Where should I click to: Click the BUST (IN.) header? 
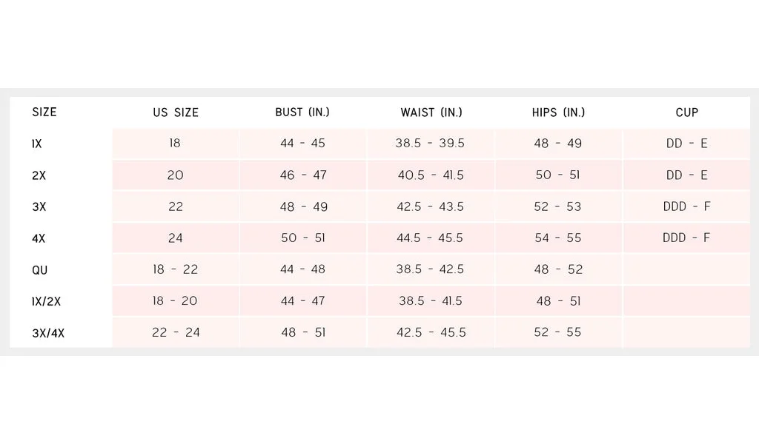pyautogui.click(x=302, y=112)
